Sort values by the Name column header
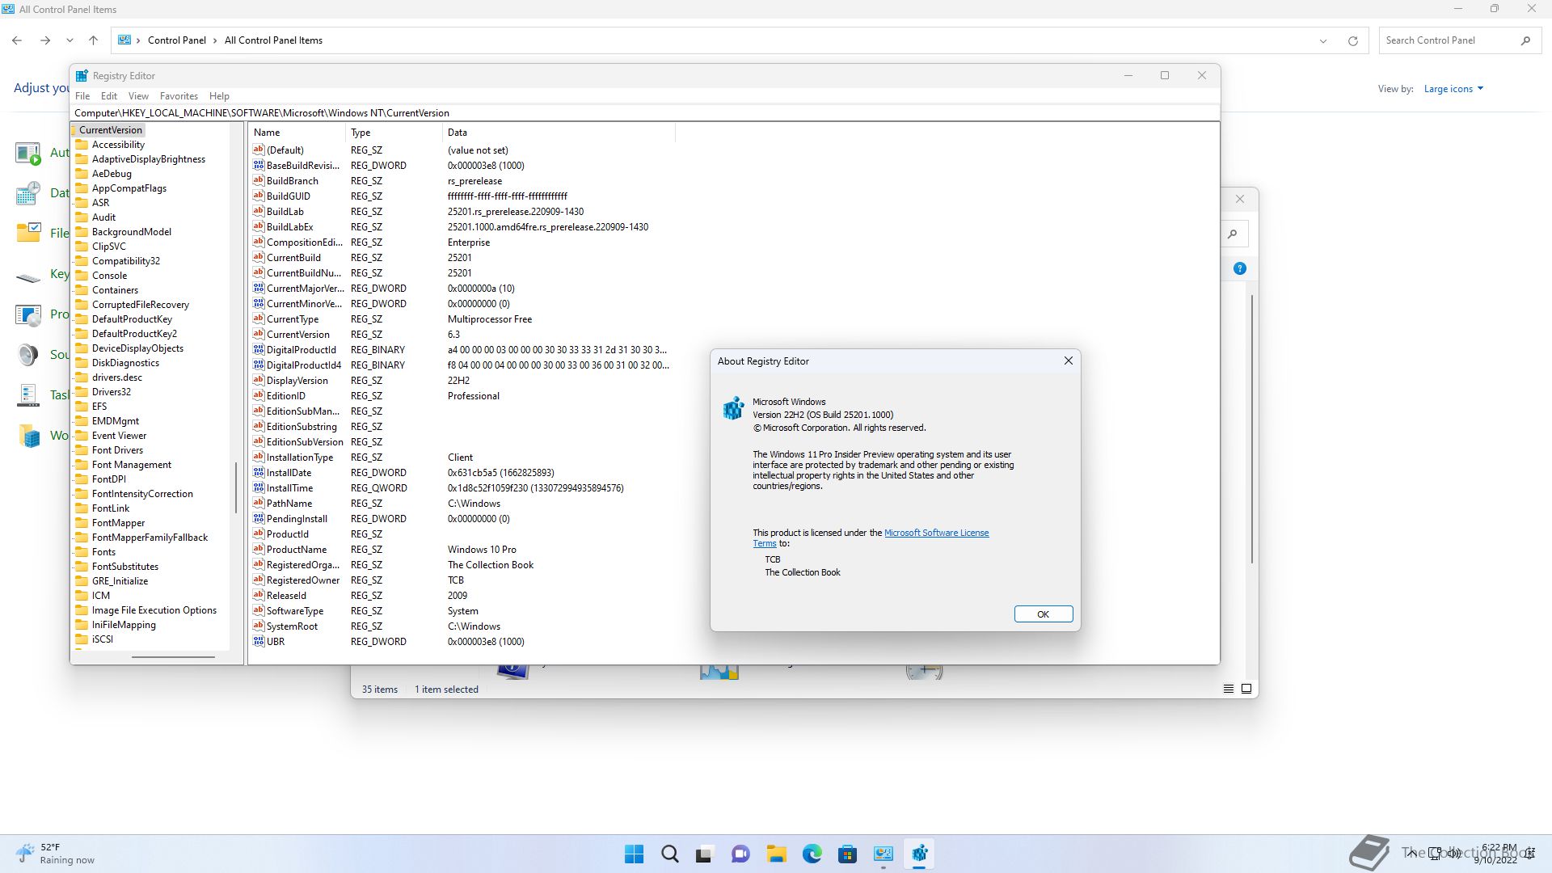1552x873 pixels. (x=297, y=133)
